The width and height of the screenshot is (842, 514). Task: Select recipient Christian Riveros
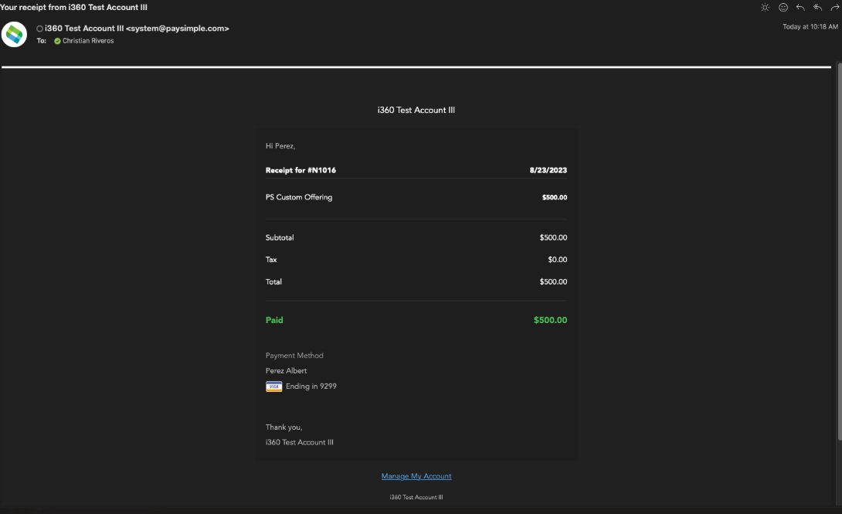[x=88, y=41]
